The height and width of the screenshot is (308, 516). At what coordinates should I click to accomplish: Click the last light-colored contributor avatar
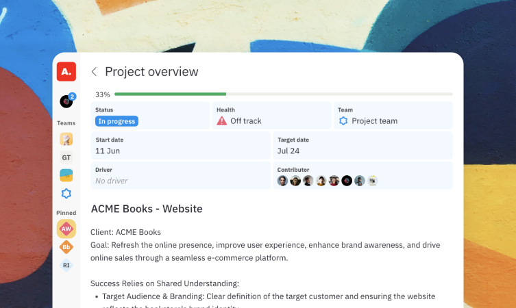tap(372, 181)
